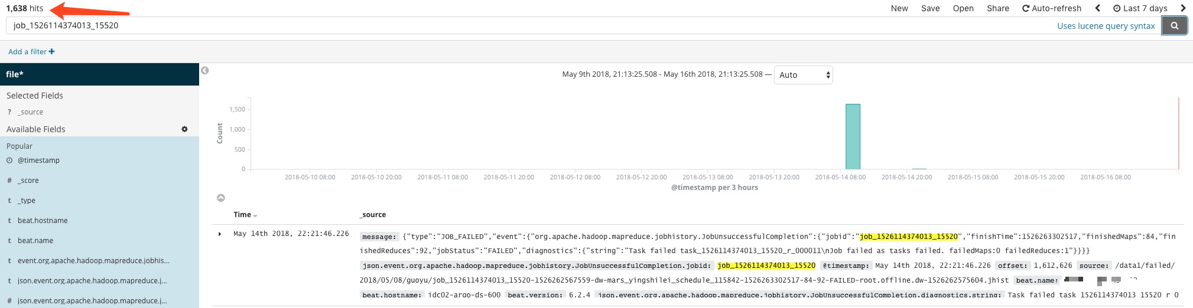Open the Auto interval dropdown

(803, 75)
